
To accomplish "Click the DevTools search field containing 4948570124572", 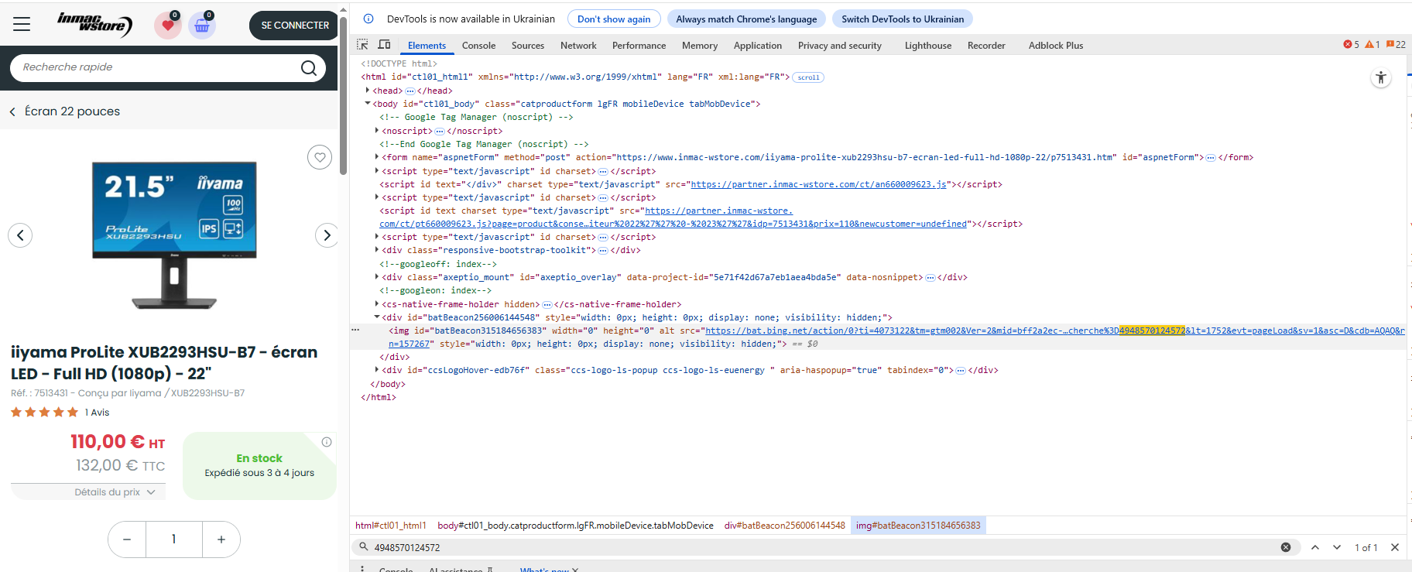I will (x=824, y=547).
